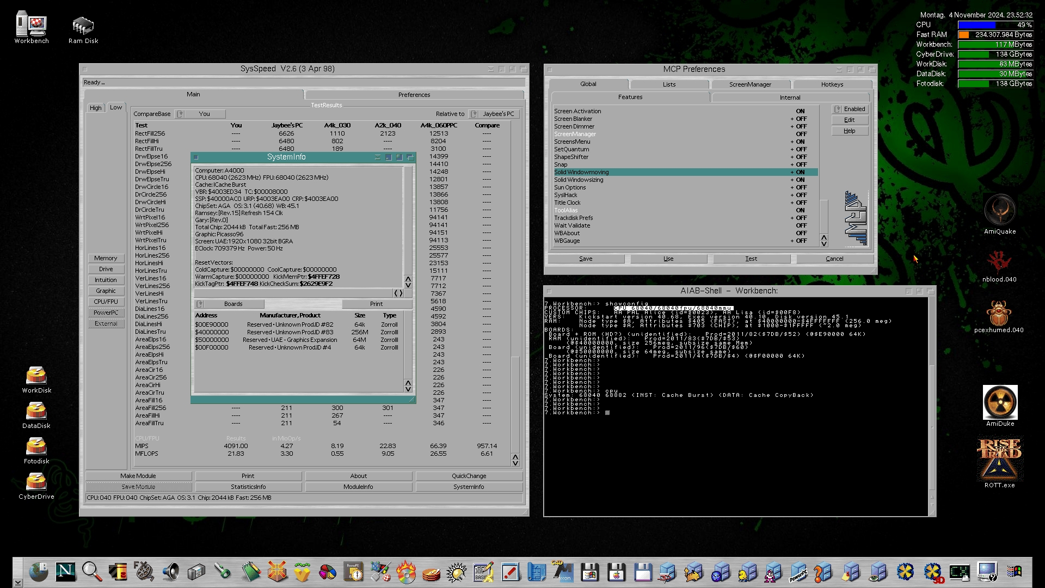Click the ModuleInfo button
The height and width of the screenshot is (588, 1045).
click(358, 487)
